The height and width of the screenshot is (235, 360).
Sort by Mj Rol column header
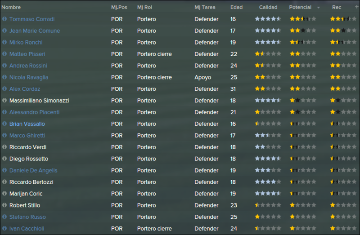[x=144, y=7]
